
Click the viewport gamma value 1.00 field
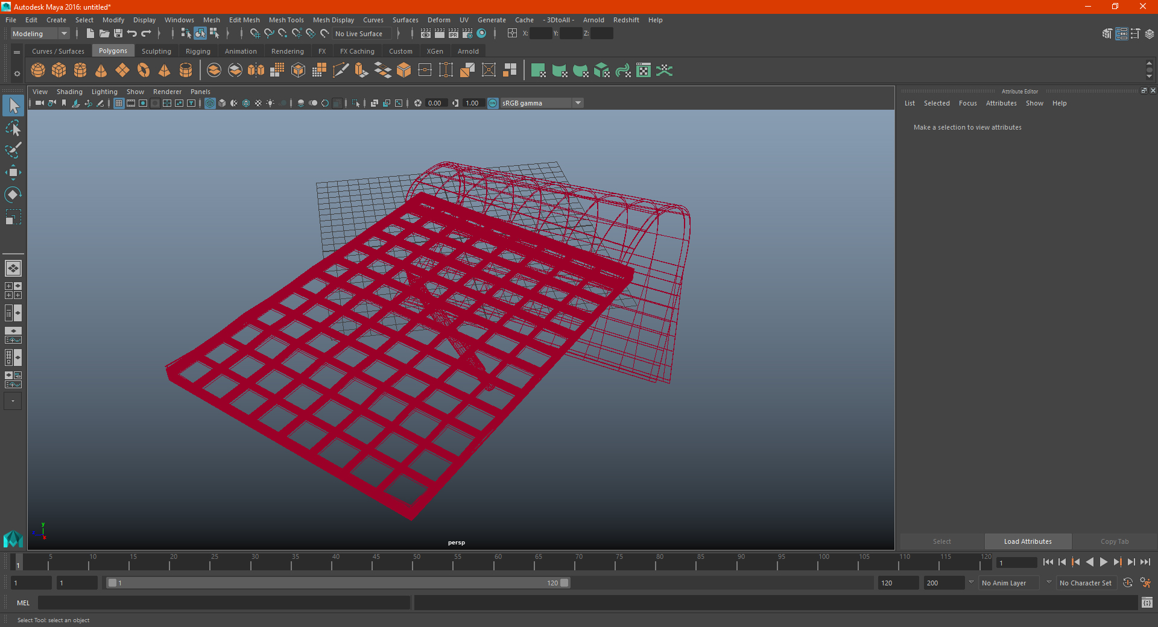[472, 103]
